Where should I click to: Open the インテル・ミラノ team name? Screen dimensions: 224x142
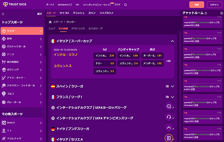click(65, 55)
